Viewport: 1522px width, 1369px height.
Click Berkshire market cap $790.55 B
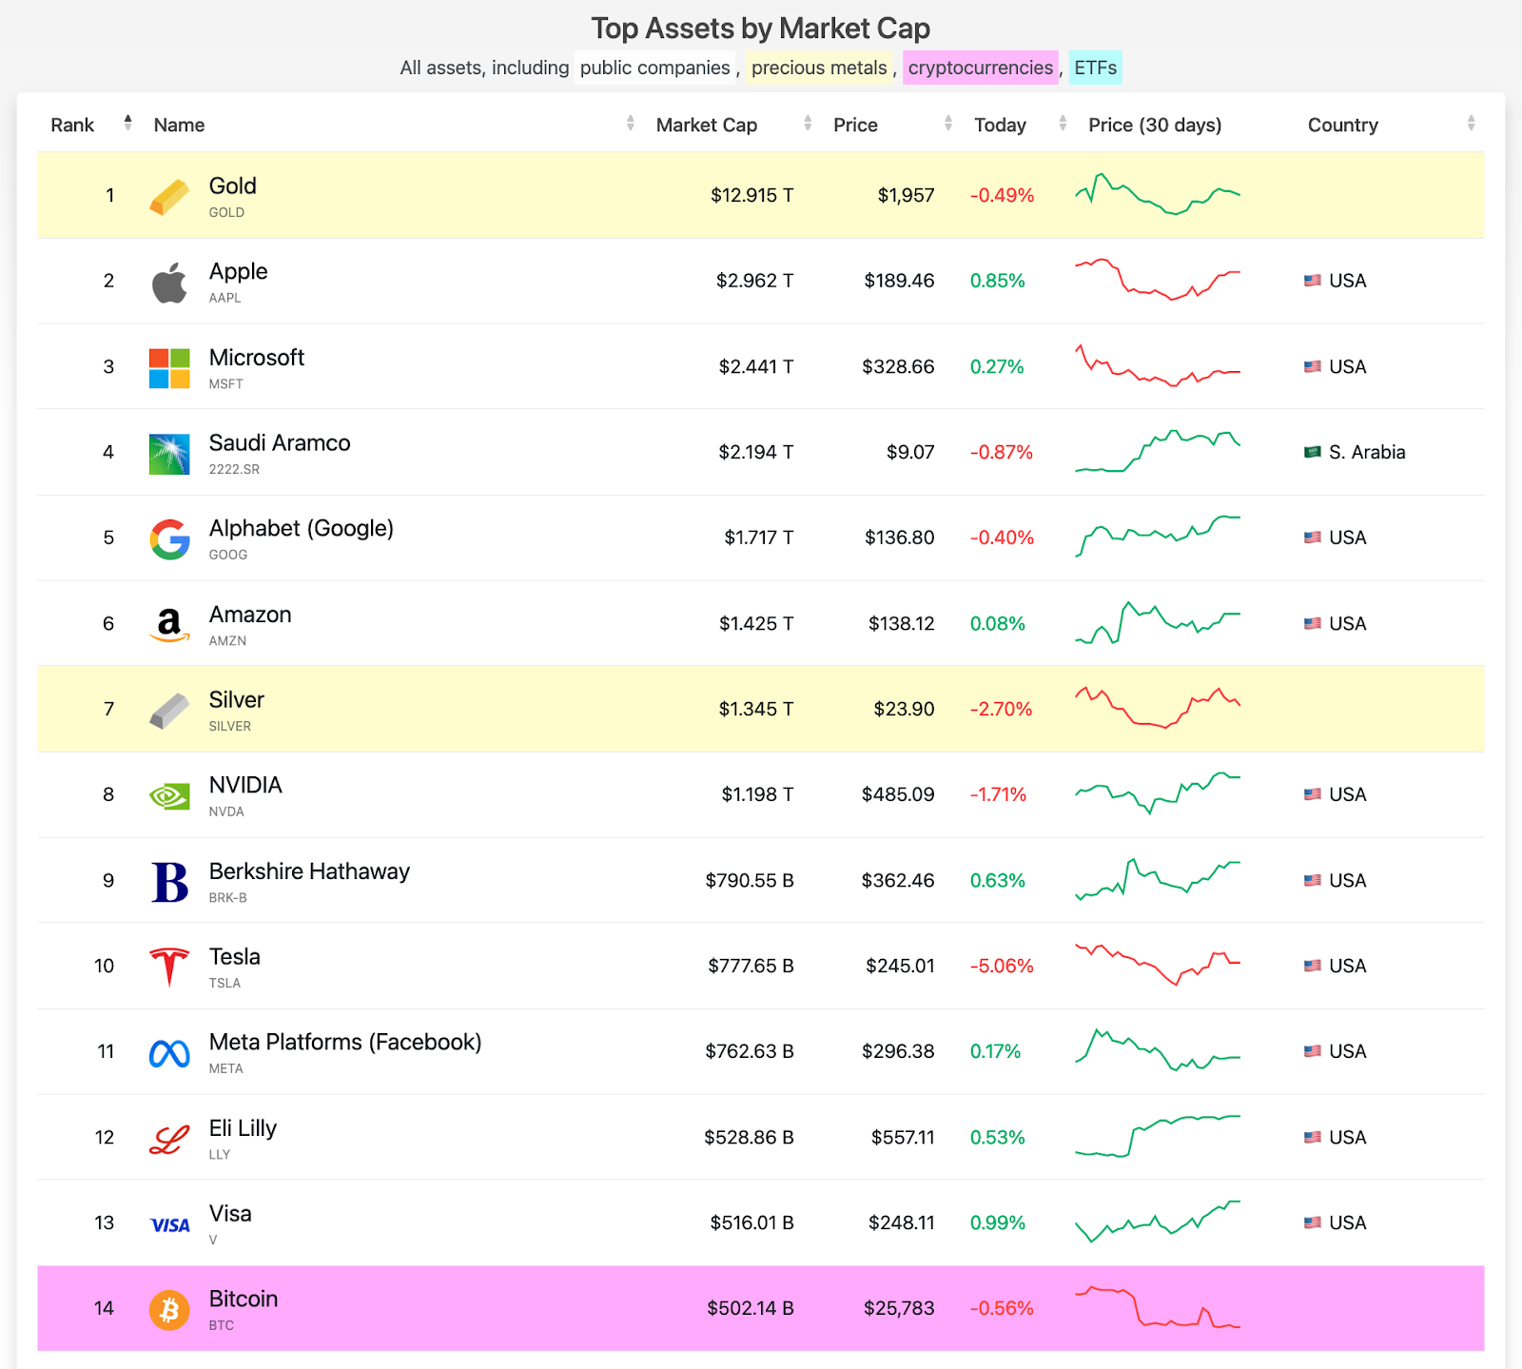750,880
